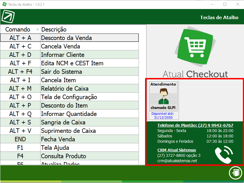The image size is (244, 183).
Task: Select the ALT + A cell
Action: [20, 38]
